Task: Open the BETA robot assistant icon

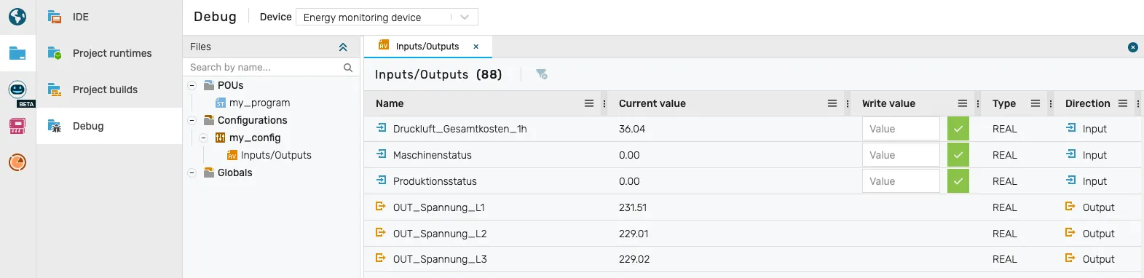Action: (17, 90)
